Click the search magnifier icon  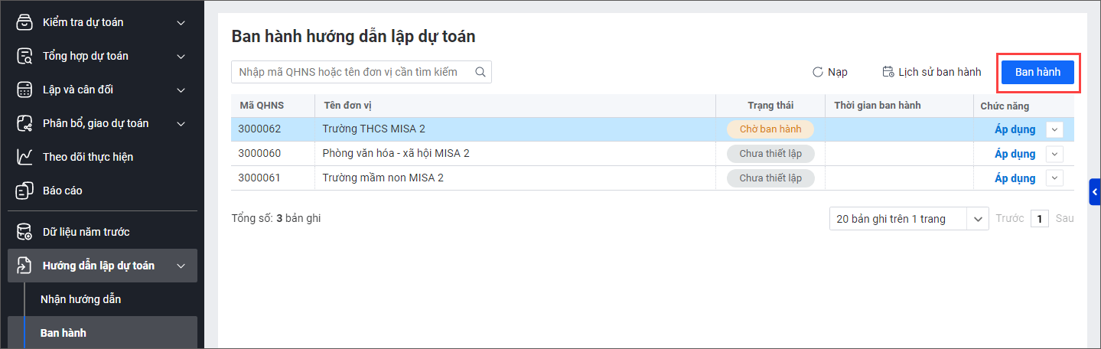[x=480, y=72]
